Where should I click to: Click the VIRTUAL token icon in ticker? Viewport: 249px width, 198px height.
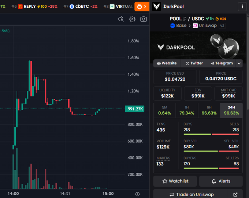(112, 7)
